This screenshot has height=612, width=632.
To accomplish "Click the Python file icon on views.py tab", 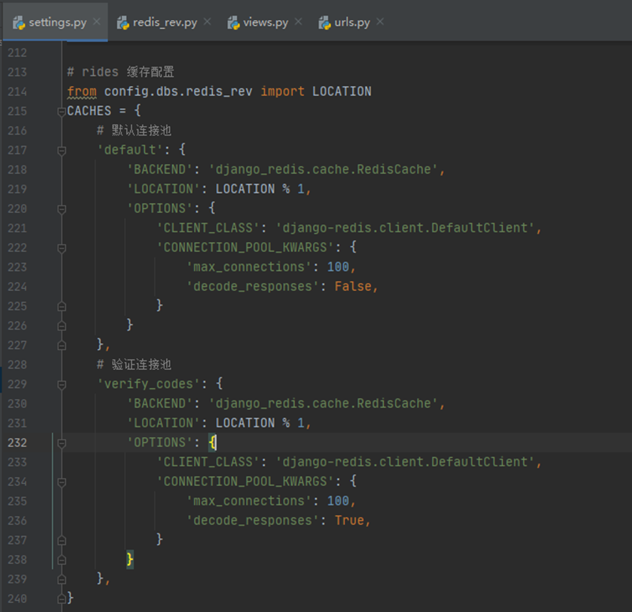I will [233, 23].
